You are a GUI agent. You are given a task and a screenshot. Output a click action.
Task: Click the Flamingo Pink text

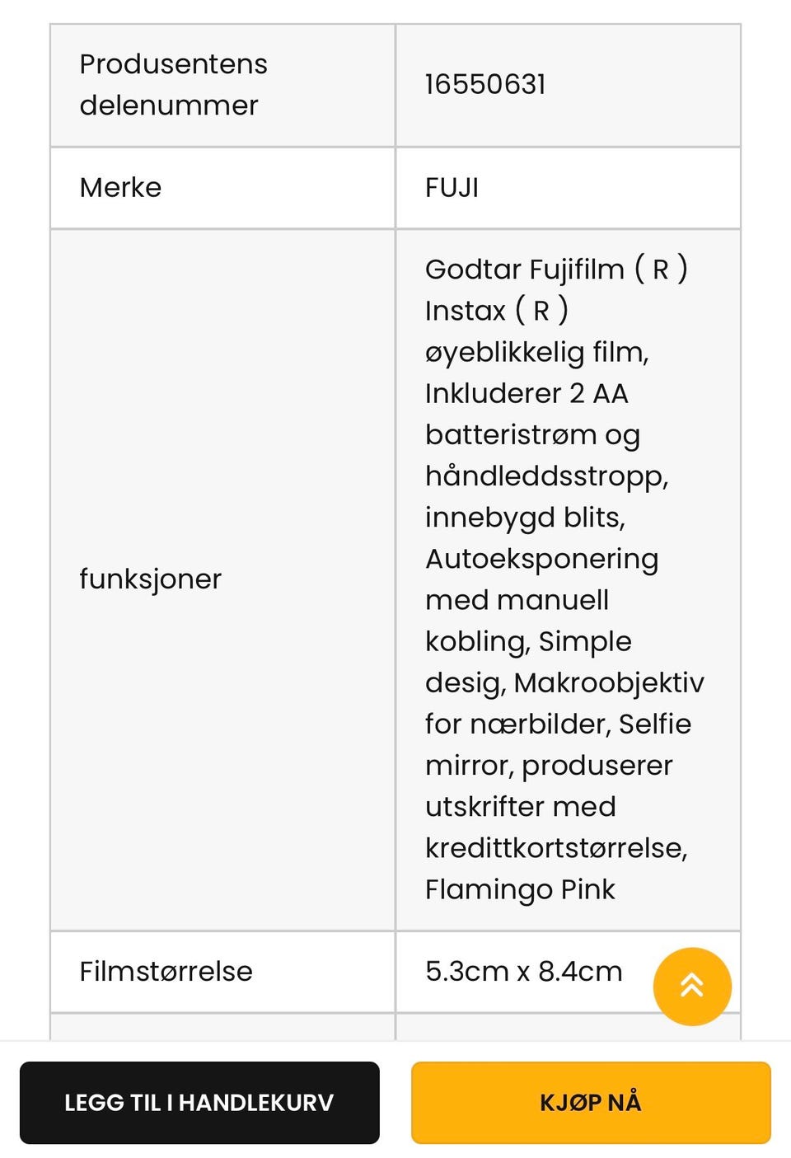[x=520, y=889]
